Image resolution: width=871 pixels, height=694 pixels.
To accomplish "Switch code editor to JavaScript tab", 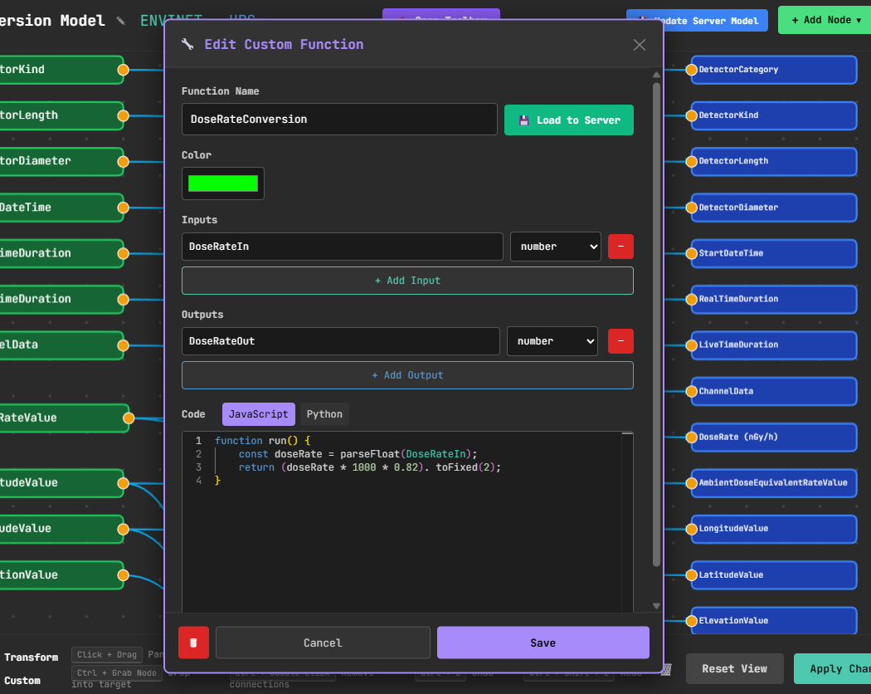I will (x=258, y=414).
